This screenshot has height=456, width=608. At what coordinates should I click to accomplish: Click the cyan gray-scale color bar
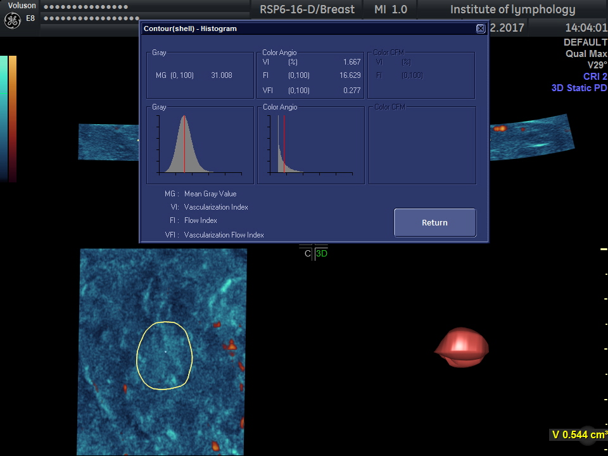click(x=4, y=117)
